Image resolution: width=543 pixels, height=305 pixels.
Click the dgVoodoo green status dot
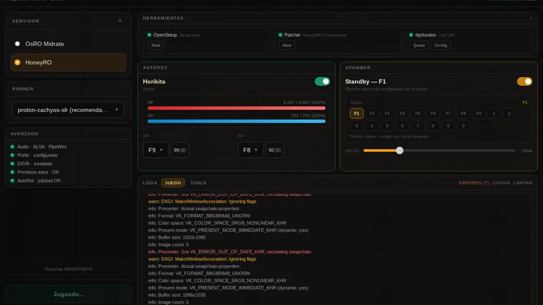(411, 35)
